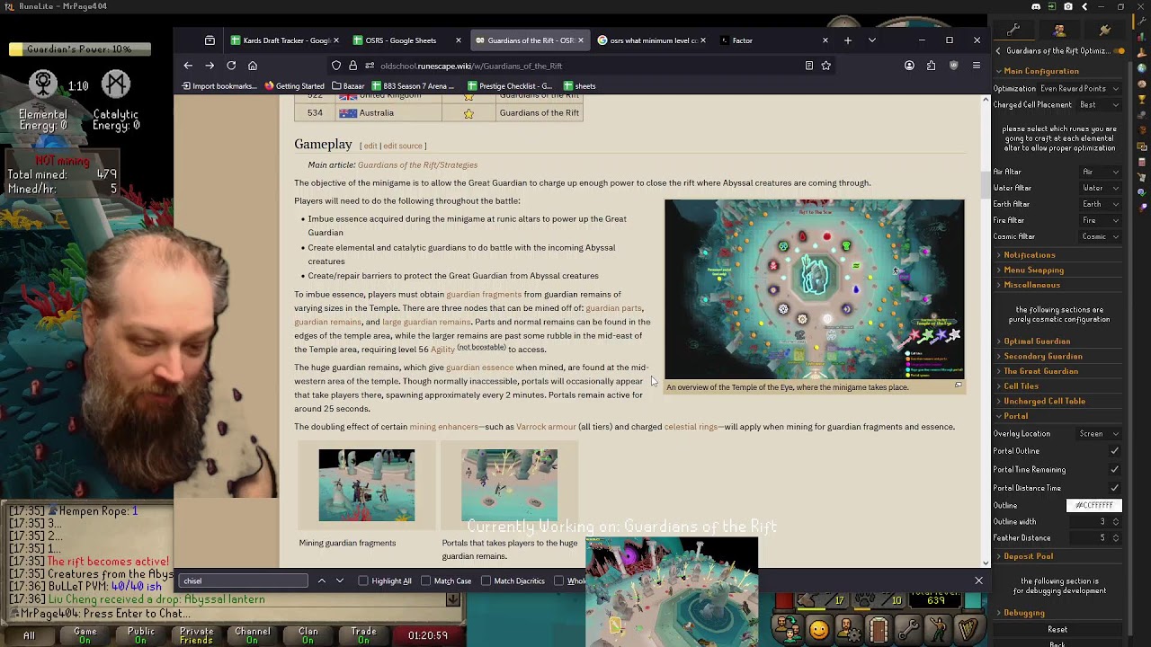The height and width of the screenshot is (647, 1151).
Task: Open Charged Cell Placement dropdown
Action: tap(1099, 105)
